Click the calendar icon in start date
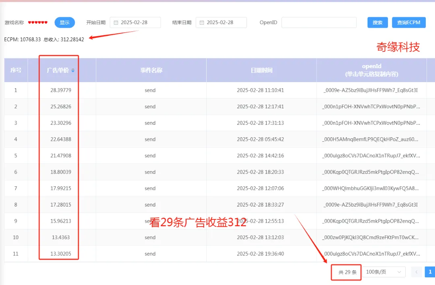This screenshot has width=435, height=285. [x=116, y=23]
